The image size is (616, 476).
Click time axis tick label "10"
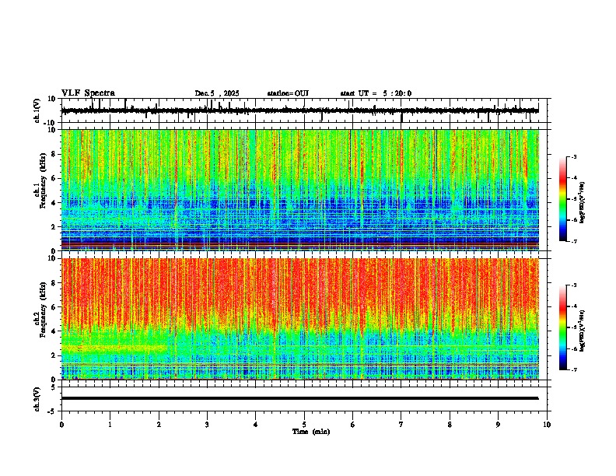(547, 425)
